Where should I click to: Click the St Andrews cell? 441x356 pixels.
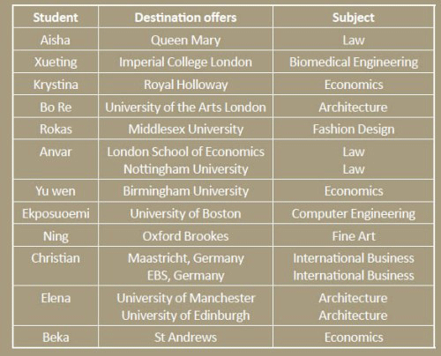pos(185,337)
